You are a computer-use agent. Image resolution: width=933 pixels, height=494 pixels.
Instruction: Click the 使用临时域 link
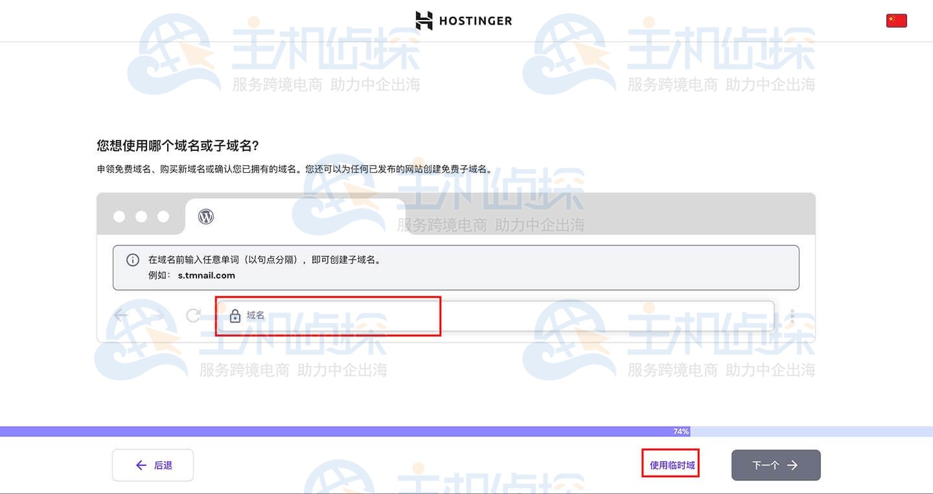(x=670, y=464)
